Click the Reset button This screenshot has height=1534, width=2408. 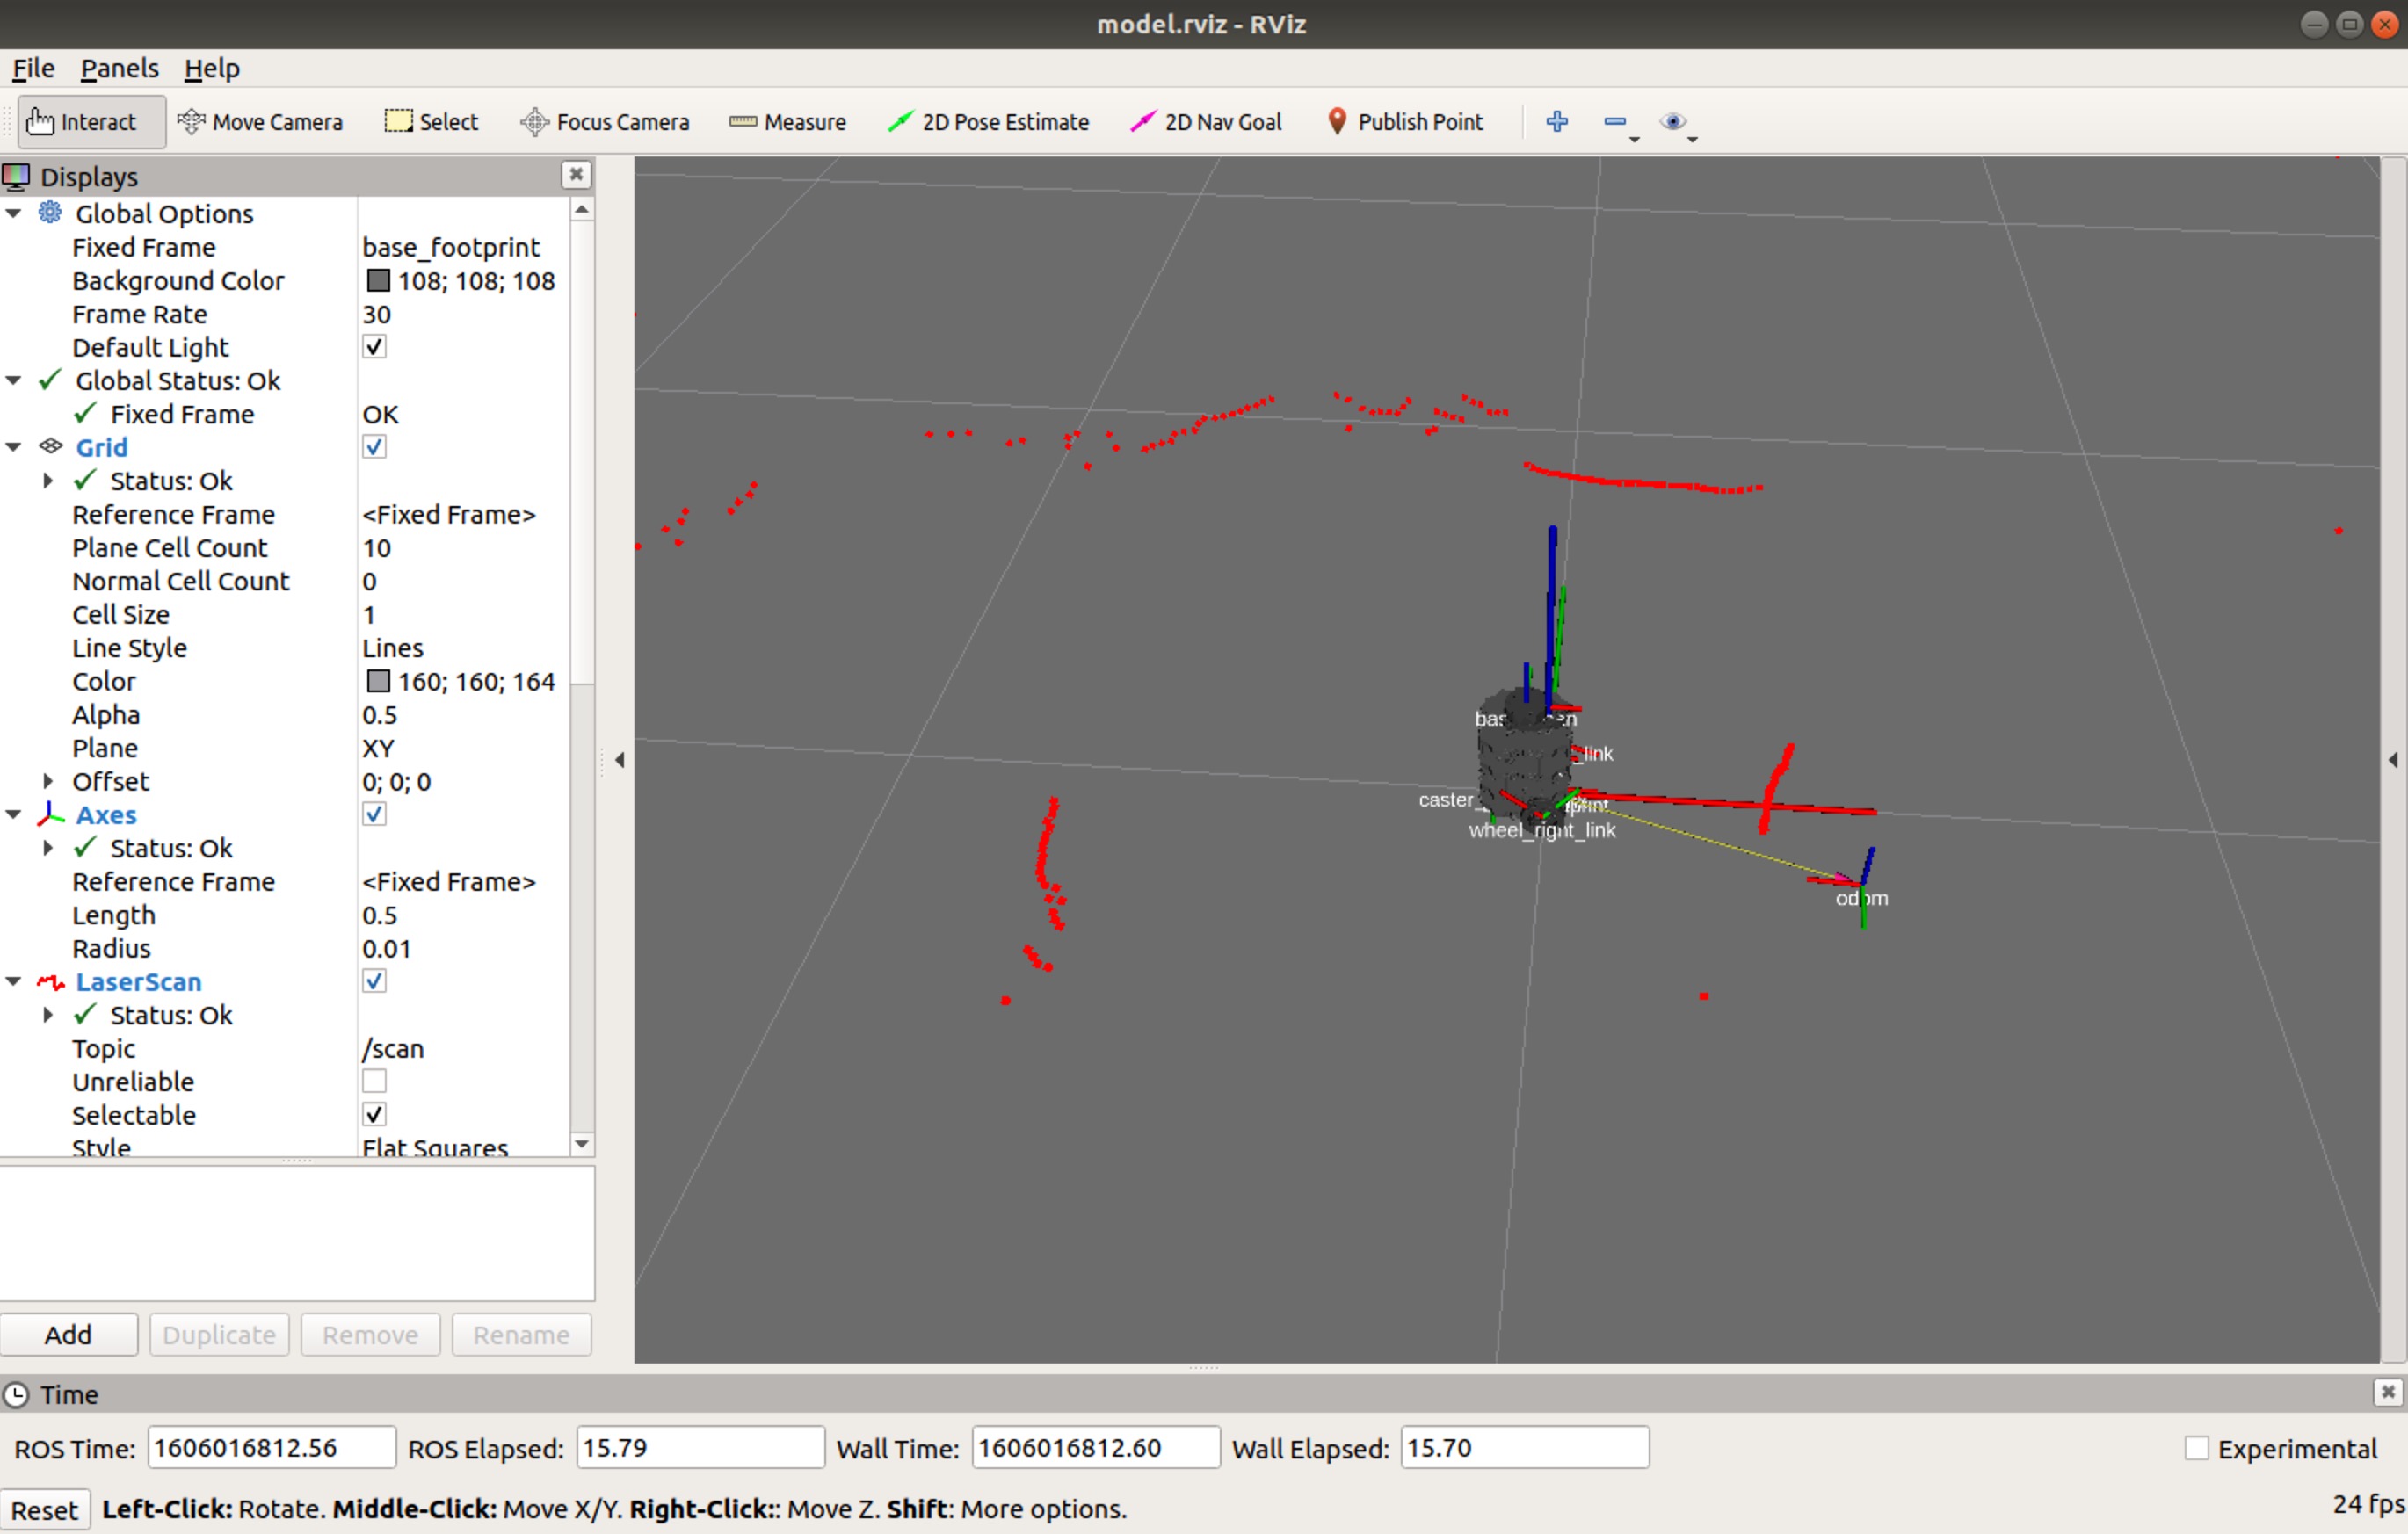coord(44,1509)
